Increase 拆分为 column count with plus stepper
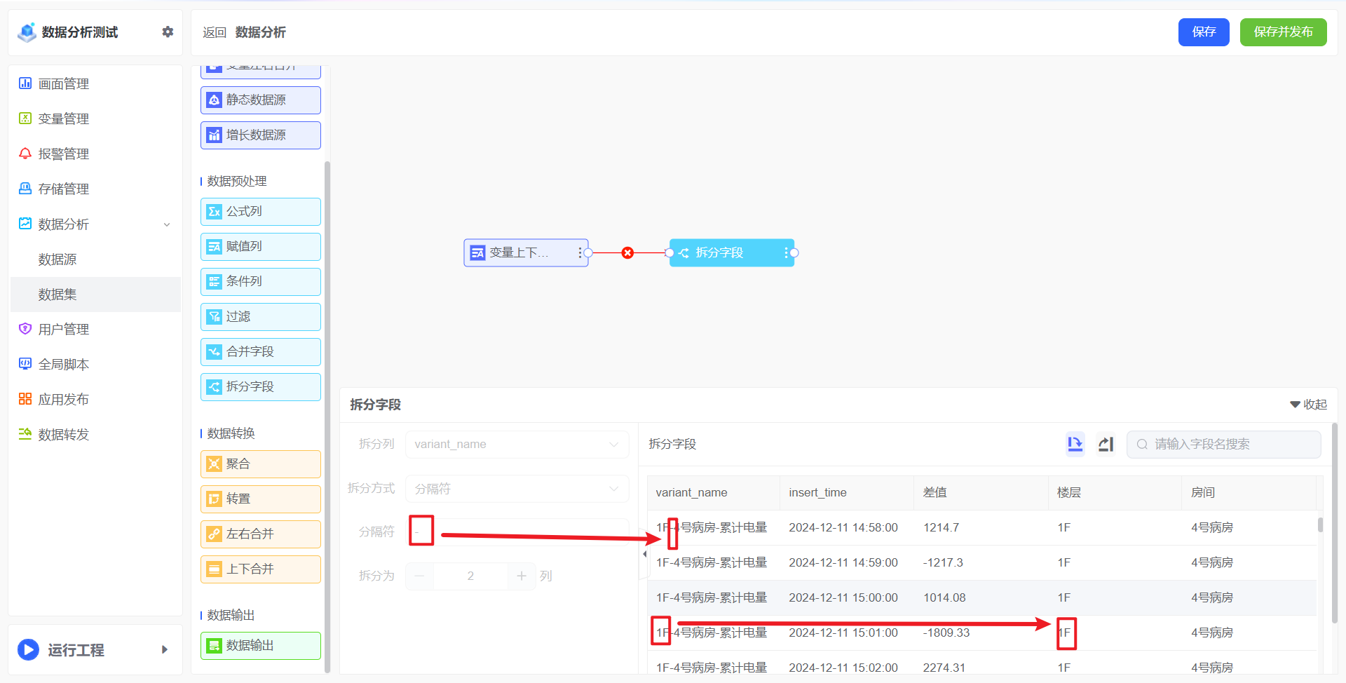The image size is (1346, 683). point(522,576)
